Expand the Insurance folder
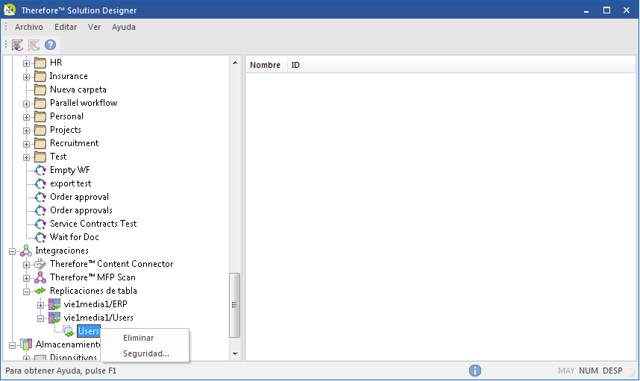This screenshot has width=640, height=381. (26, 77)
